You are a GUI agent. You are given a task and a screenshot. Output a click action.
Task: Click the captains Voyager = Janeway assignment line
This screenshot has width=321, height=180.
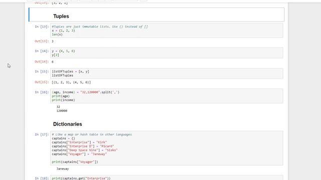pos(79,154)
